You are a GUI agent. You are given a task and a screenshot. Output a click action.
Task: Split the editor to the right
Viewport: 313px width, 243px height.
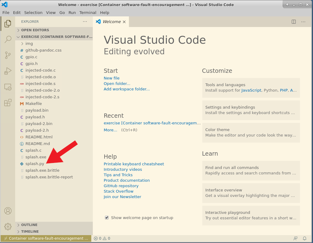[294, 22]
